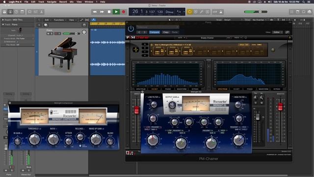Click the plugin link chain icon
Screen dimensions: 314x177
[288, 32]
